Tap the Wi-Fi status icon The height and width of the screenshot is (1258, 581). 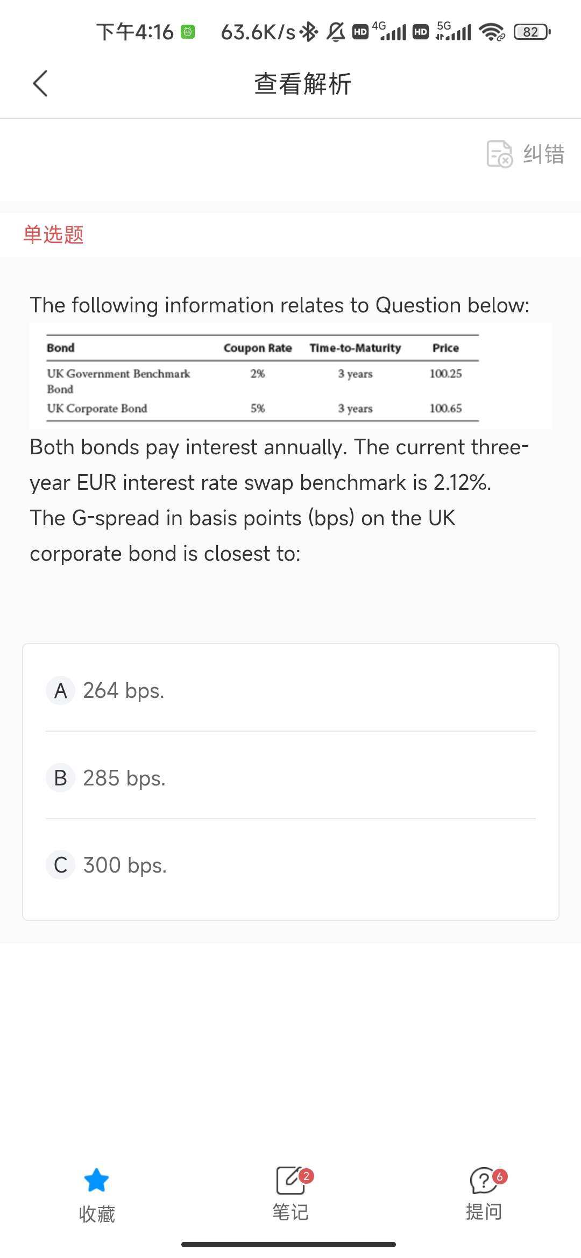pos(492,32)
